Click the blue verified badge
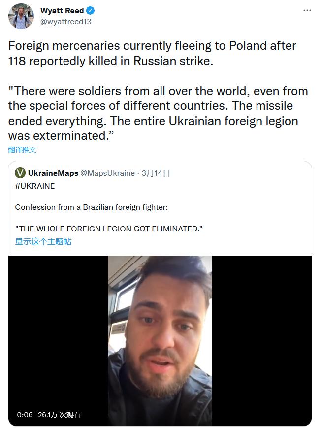 click(91, 11)
